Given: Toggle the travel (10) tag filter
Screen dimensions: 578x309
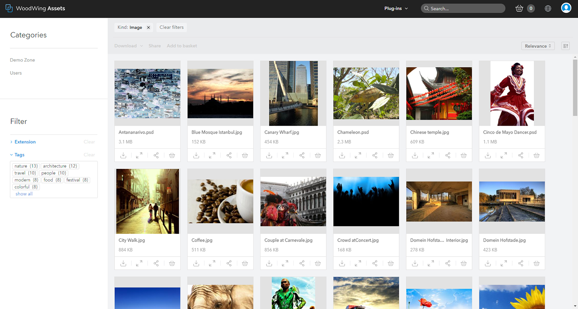Looking at the screenshot, I should click(25, 173).
